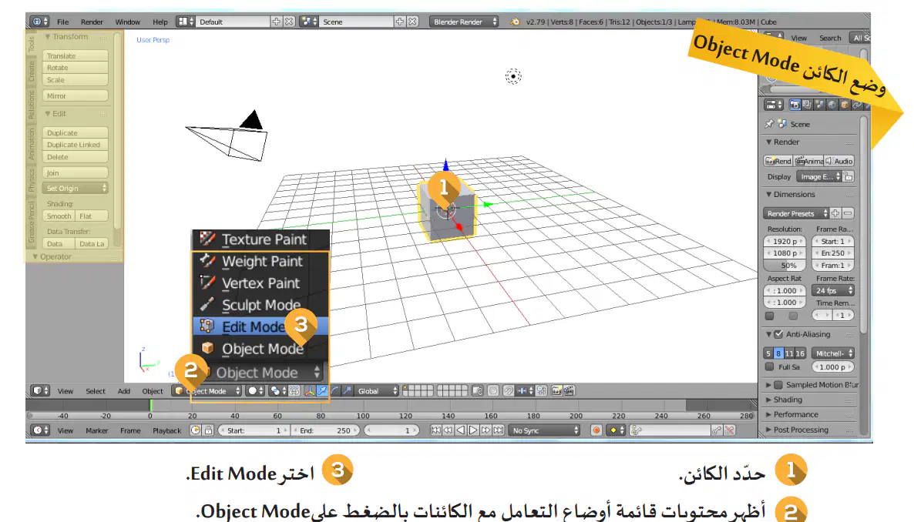This screenshot has height=522, width=914.
Task: Click the OpenGL render image camera icon
Action: pos(557,391)
